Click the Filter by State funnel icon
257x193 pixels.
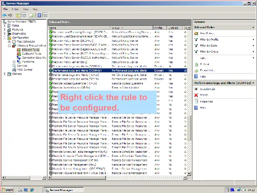pyautogui.click(x=196, y=45)
